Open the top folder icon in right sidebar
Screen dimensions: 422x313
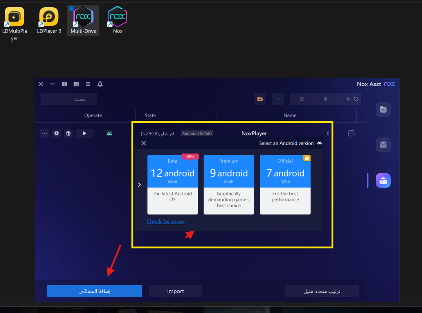[383, 110]
